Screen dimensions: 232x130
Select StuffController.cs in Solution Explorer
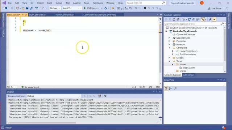(x=188, y=55)
